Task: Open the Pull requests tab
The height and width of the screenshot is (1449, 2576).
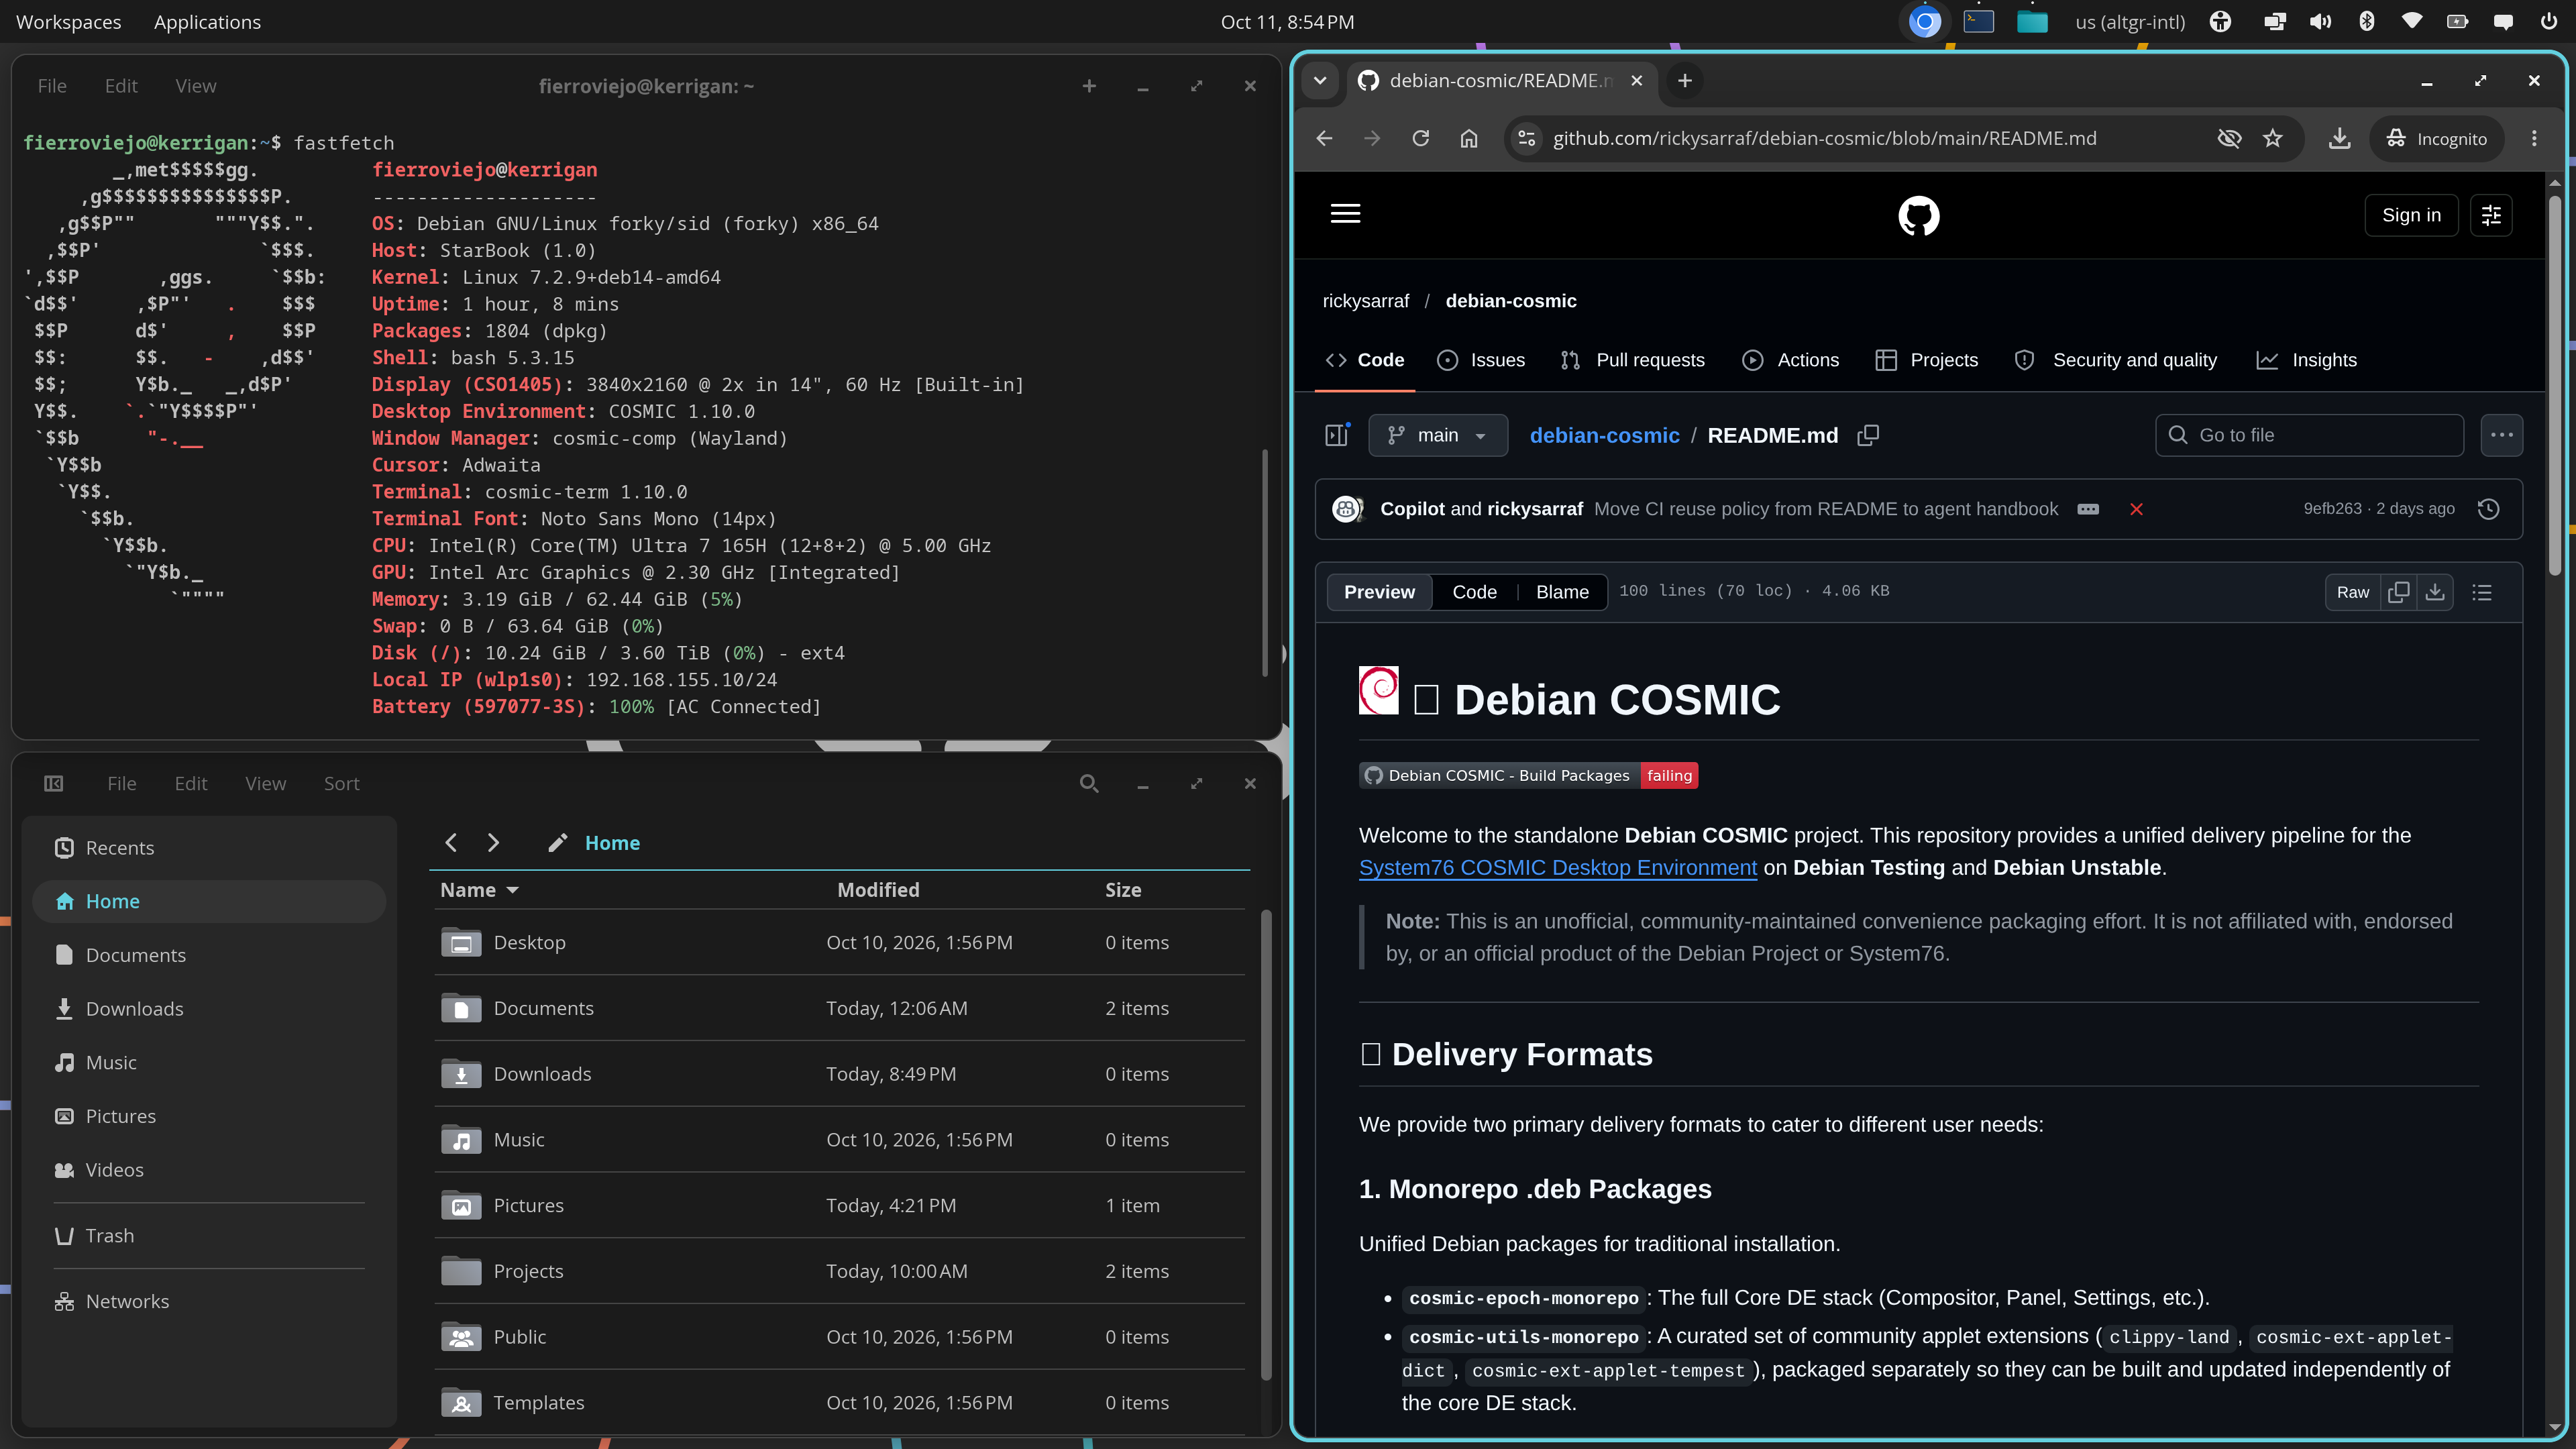Action: coord(1632,360)
